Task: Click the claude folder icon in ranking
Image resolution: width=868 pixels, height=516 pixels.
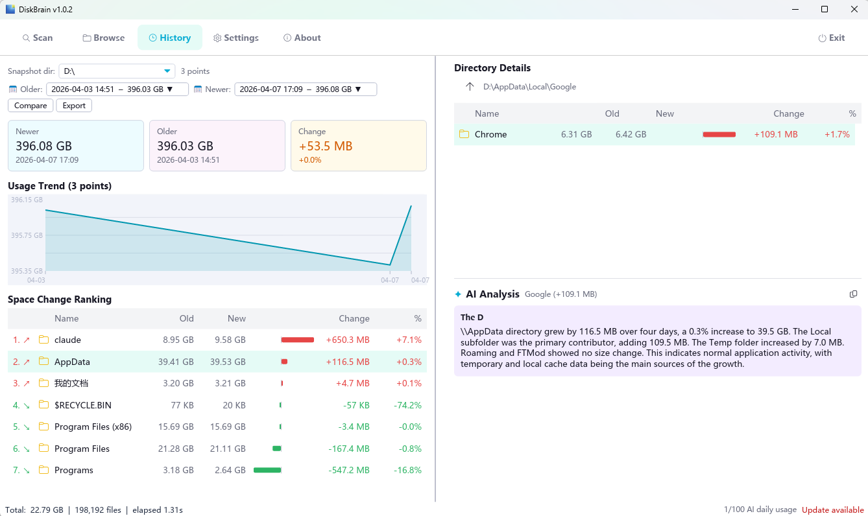Action: coord(43,340)
